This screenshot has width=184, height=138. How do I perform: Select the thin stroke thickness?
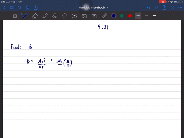click(x=146, y=16)
